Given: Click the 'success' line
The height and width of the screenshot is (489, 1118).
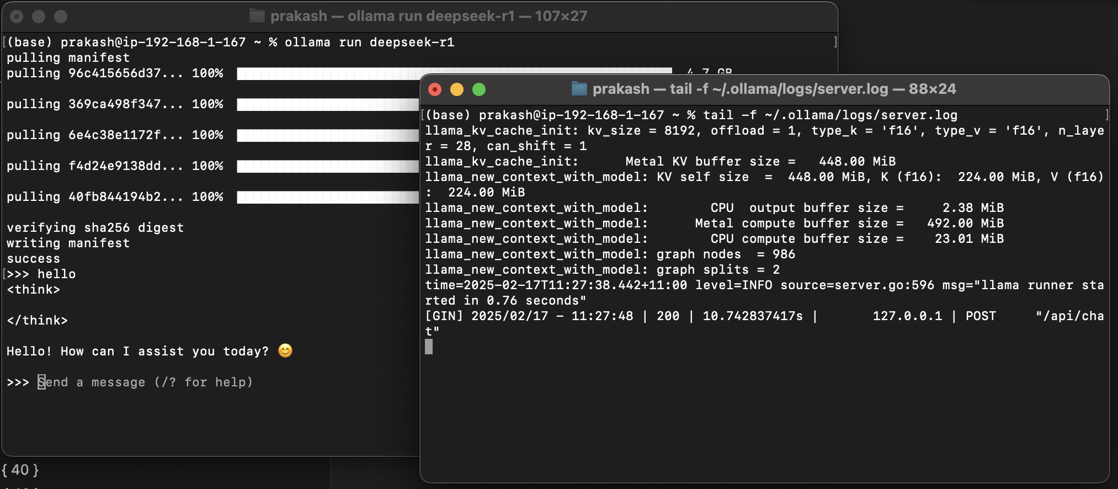Looking at the screenshot, I should (x=34, y=259).
